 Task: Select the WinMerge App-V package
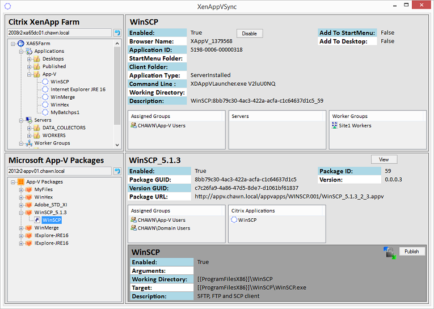click(47, 228)
